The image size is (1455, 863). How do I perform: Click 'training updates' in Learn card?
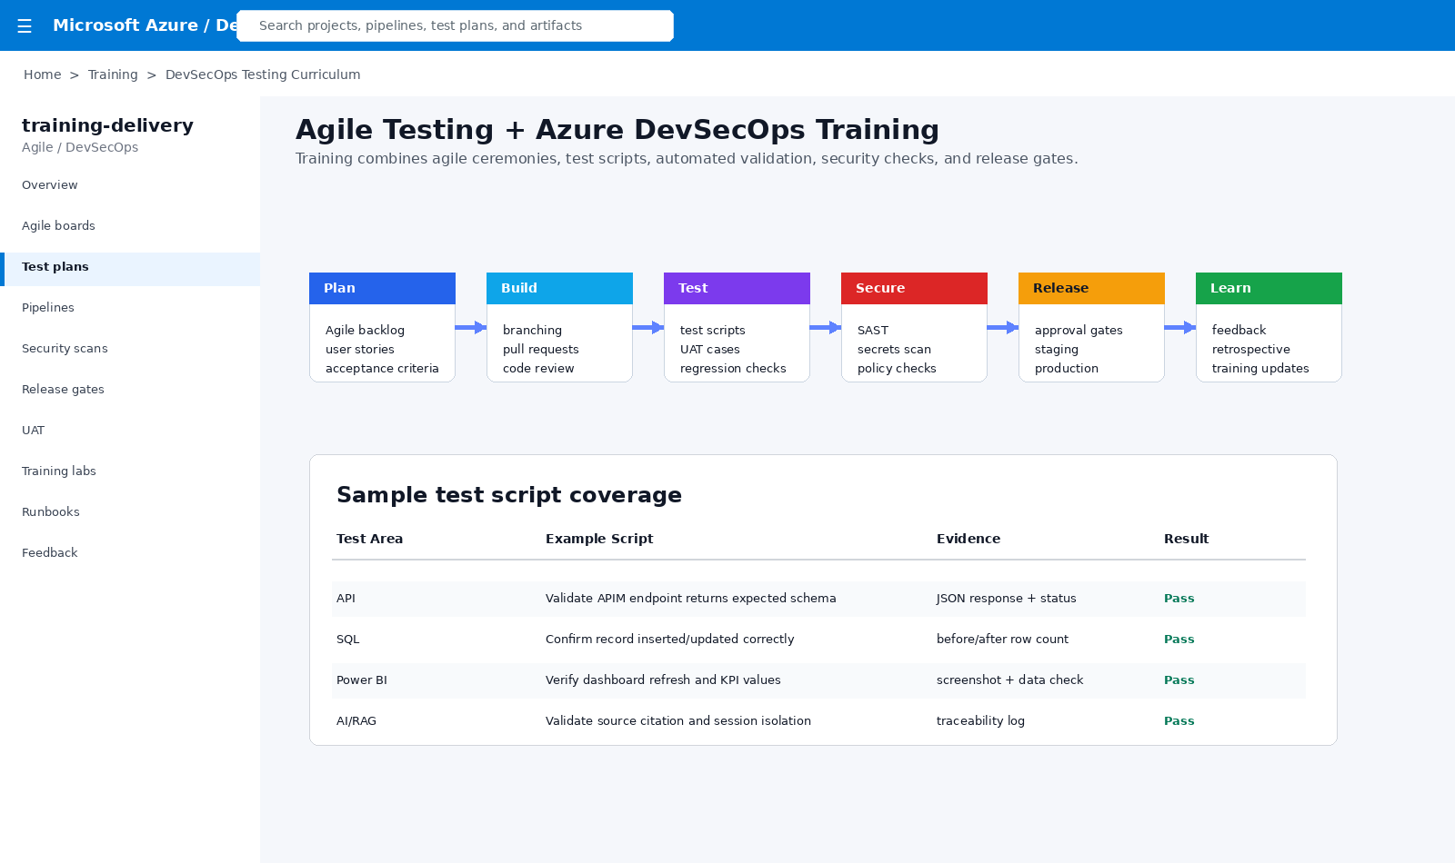[1260, 369]
